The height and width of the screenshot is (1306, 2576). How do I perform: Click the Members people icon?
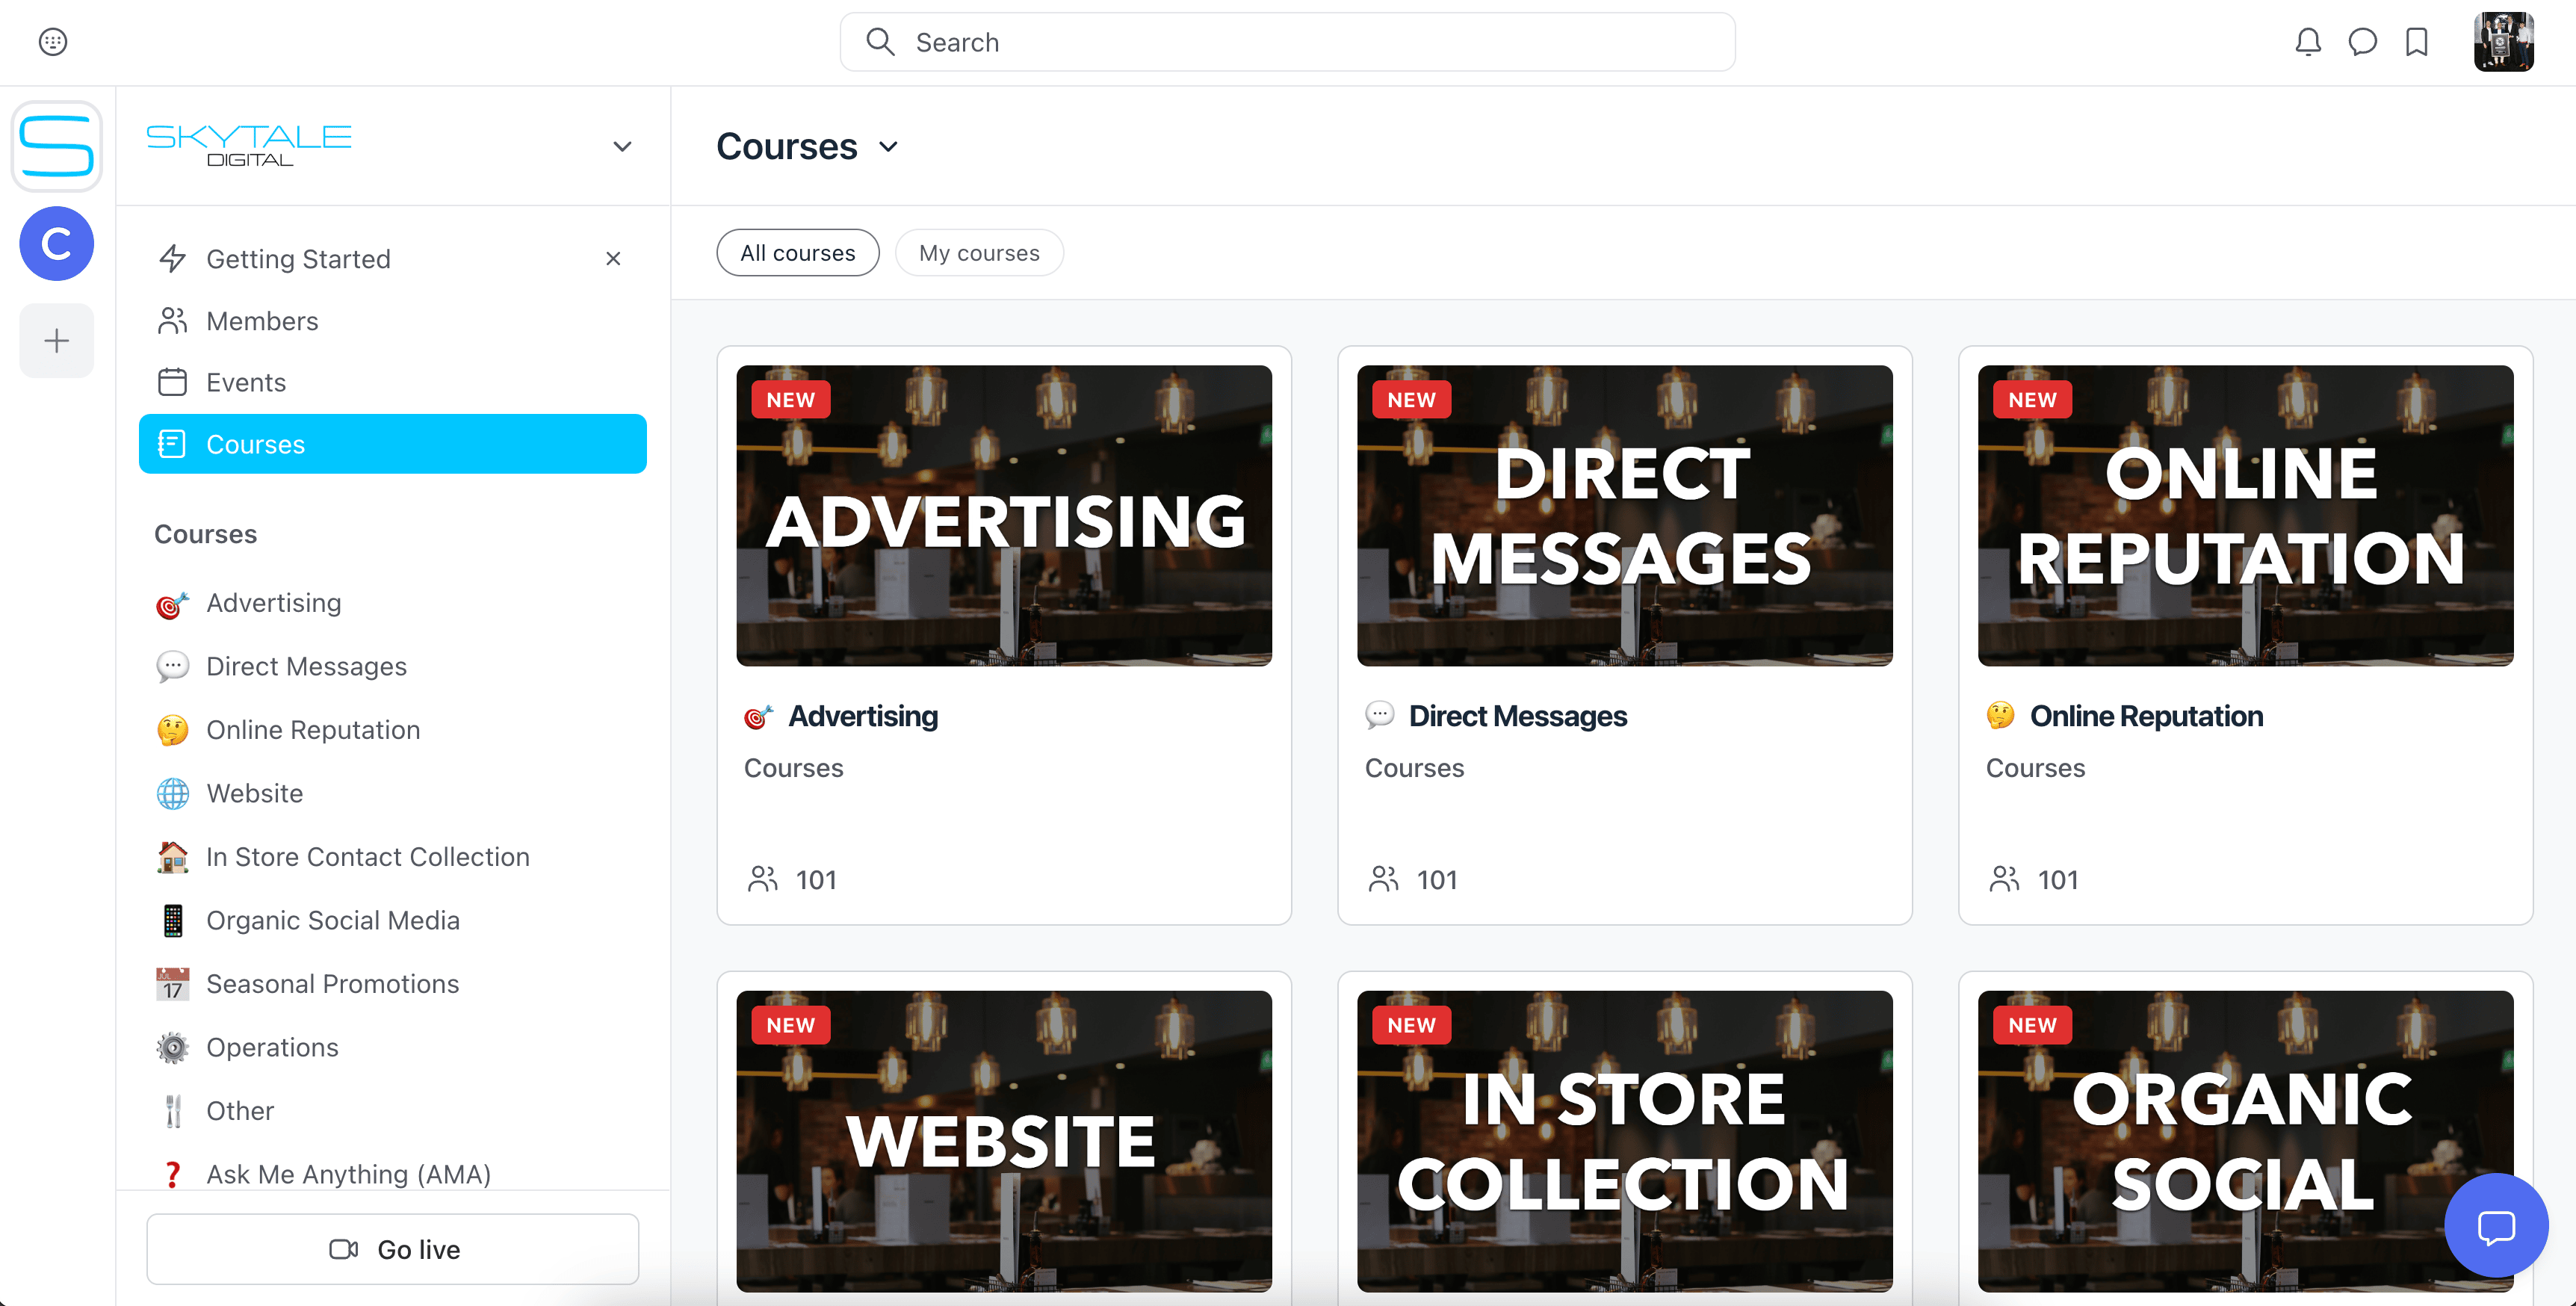click(172, 321)
